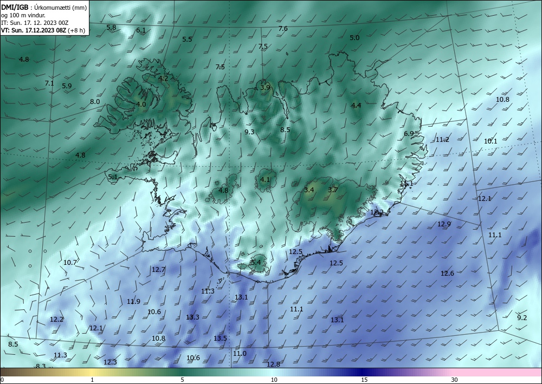Select the 10.7 value label
Viewport: 542px width, 384px height.
(x=70, y=263)
